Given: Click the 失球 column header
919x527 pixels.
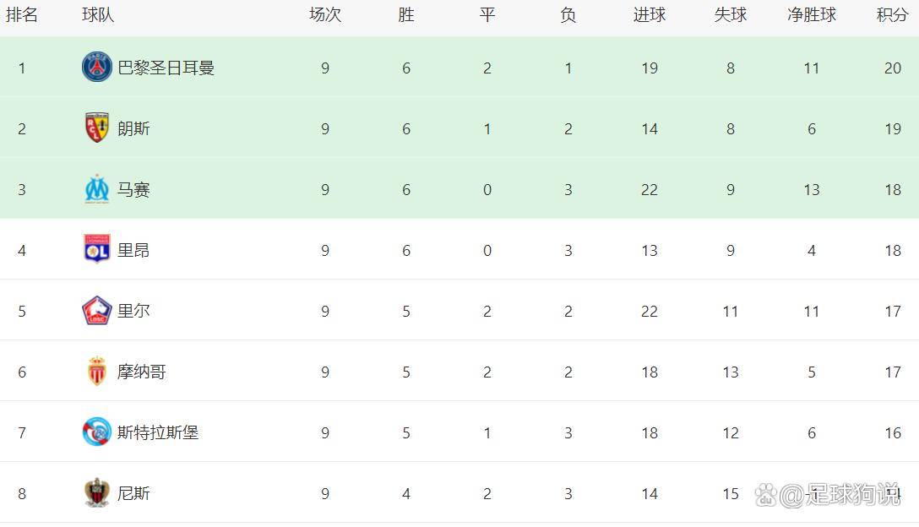Looking at the screenshot, I should click(x=730, y=15).
